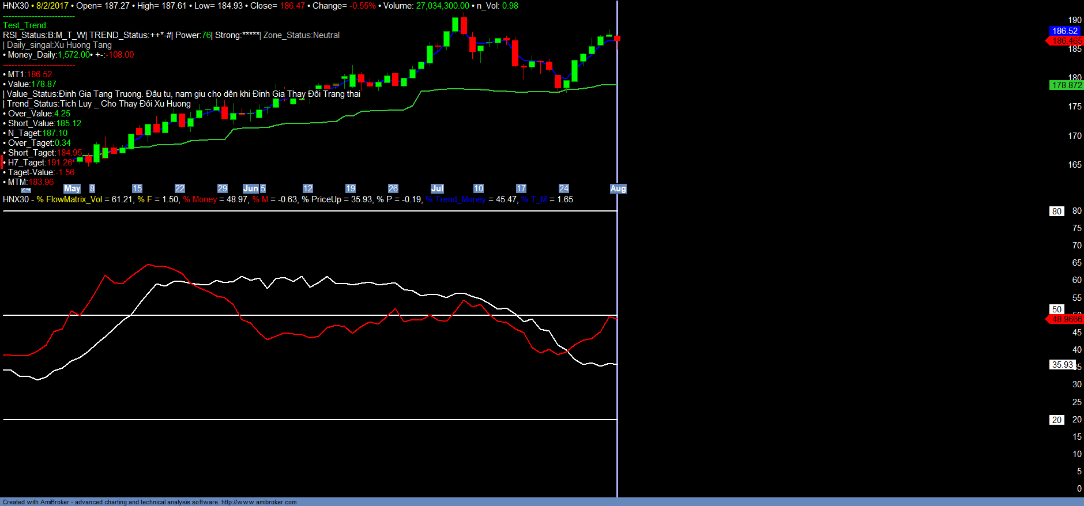The image size is (1084, 506).
Task: Open the www.amibroker.com link in footer
Action: (x=259, y=502)
